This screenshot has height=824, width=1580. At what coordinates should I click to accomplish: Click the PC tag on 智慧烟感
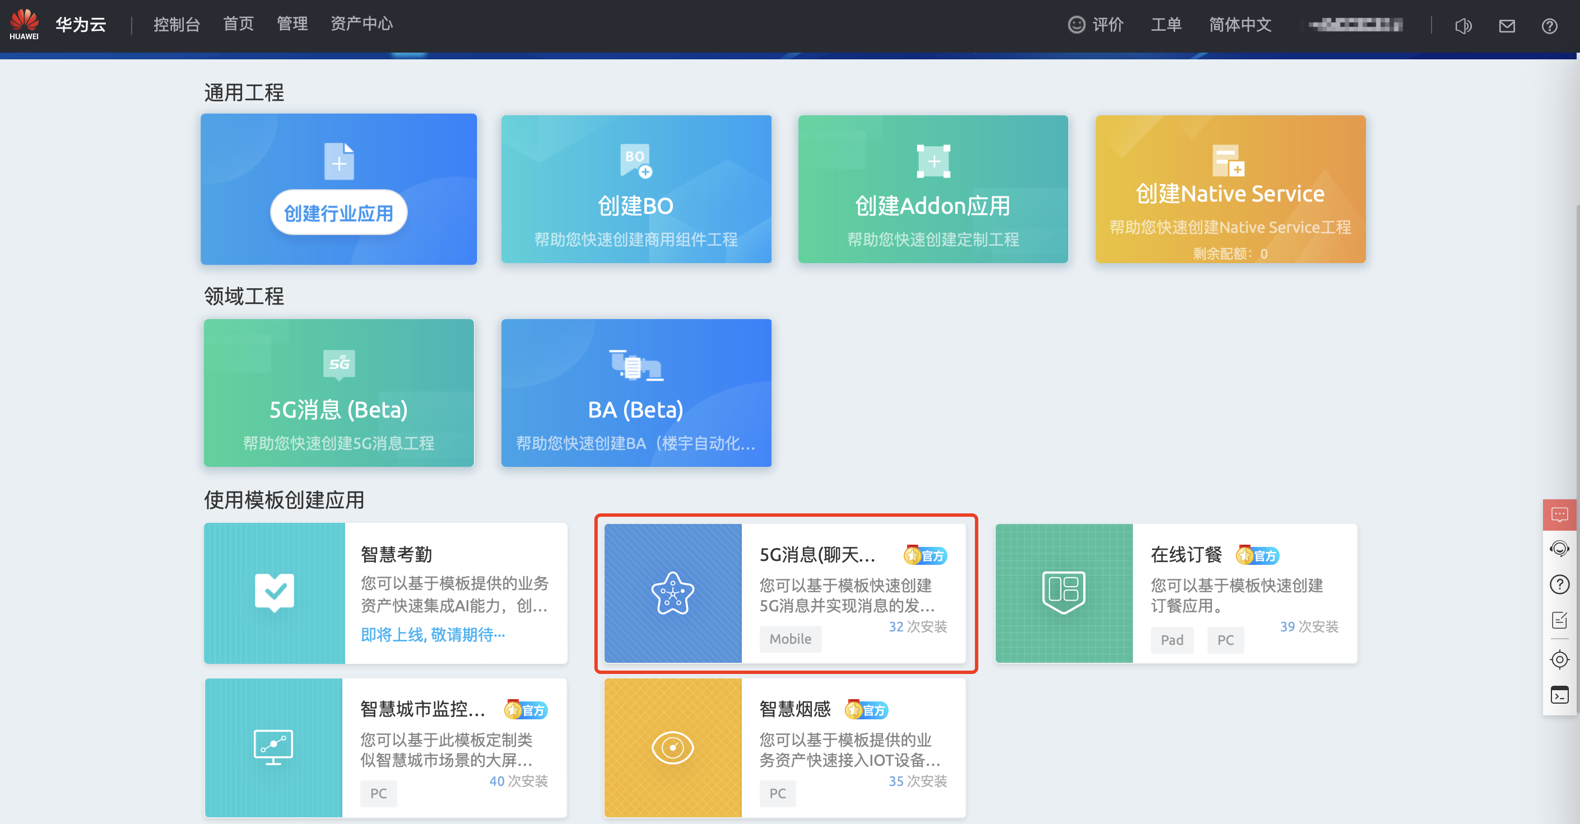click(x=778, y=793)
